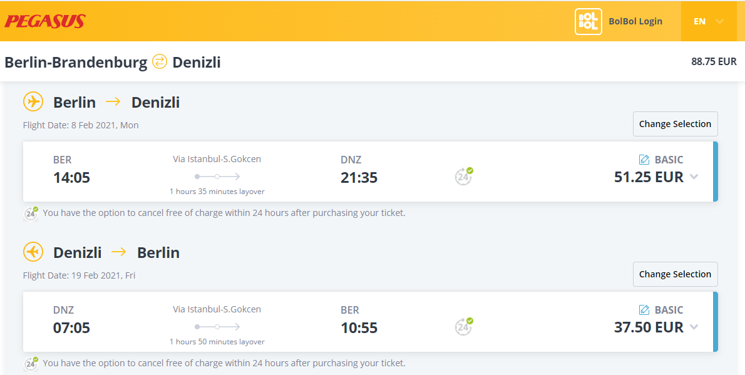The image size is (745, 375).
Task: Click the 24-hour cancel icon on DNZ flight
Action: pyautogui.click(x=464, y=327)
